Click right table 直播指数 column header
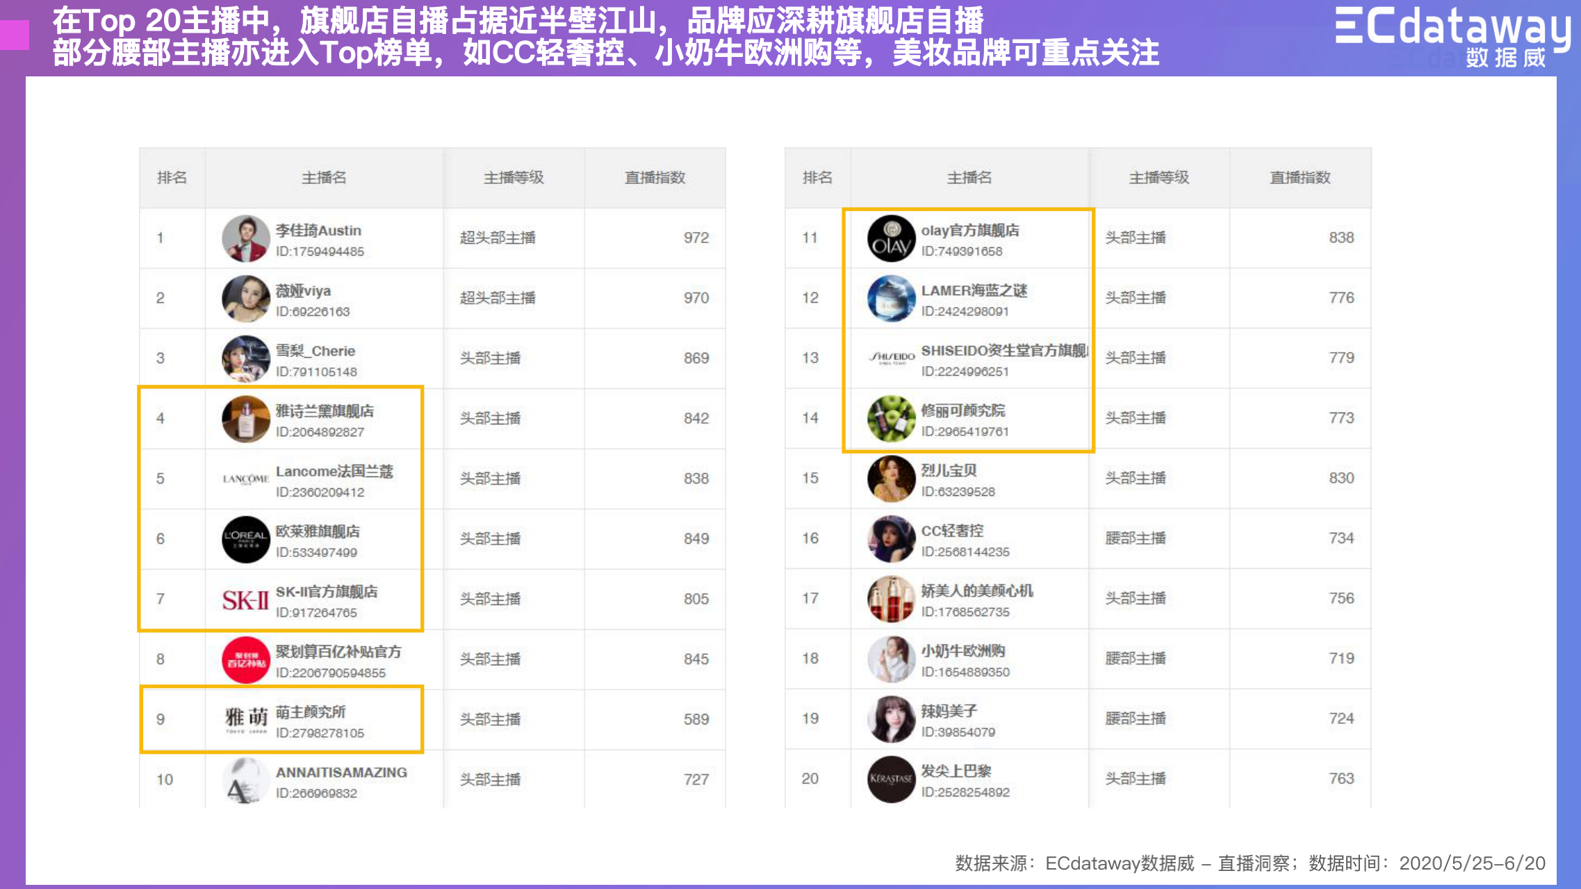Image resolution: width=1581 pixels, height=889 pixels. (x=1300, y=178)
